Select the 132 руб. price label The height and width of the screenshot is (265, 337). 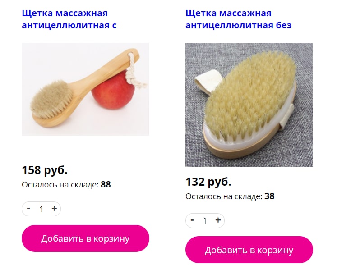[x=208, y=182]
